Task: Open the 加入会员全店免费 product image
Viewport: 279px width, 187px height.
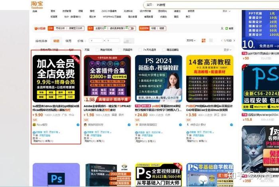Action: coord(56,78)
